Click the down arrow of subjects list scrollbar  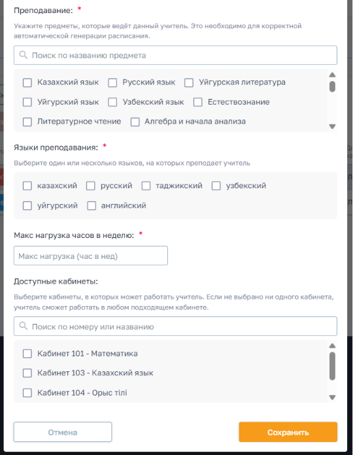coord(332,127)
